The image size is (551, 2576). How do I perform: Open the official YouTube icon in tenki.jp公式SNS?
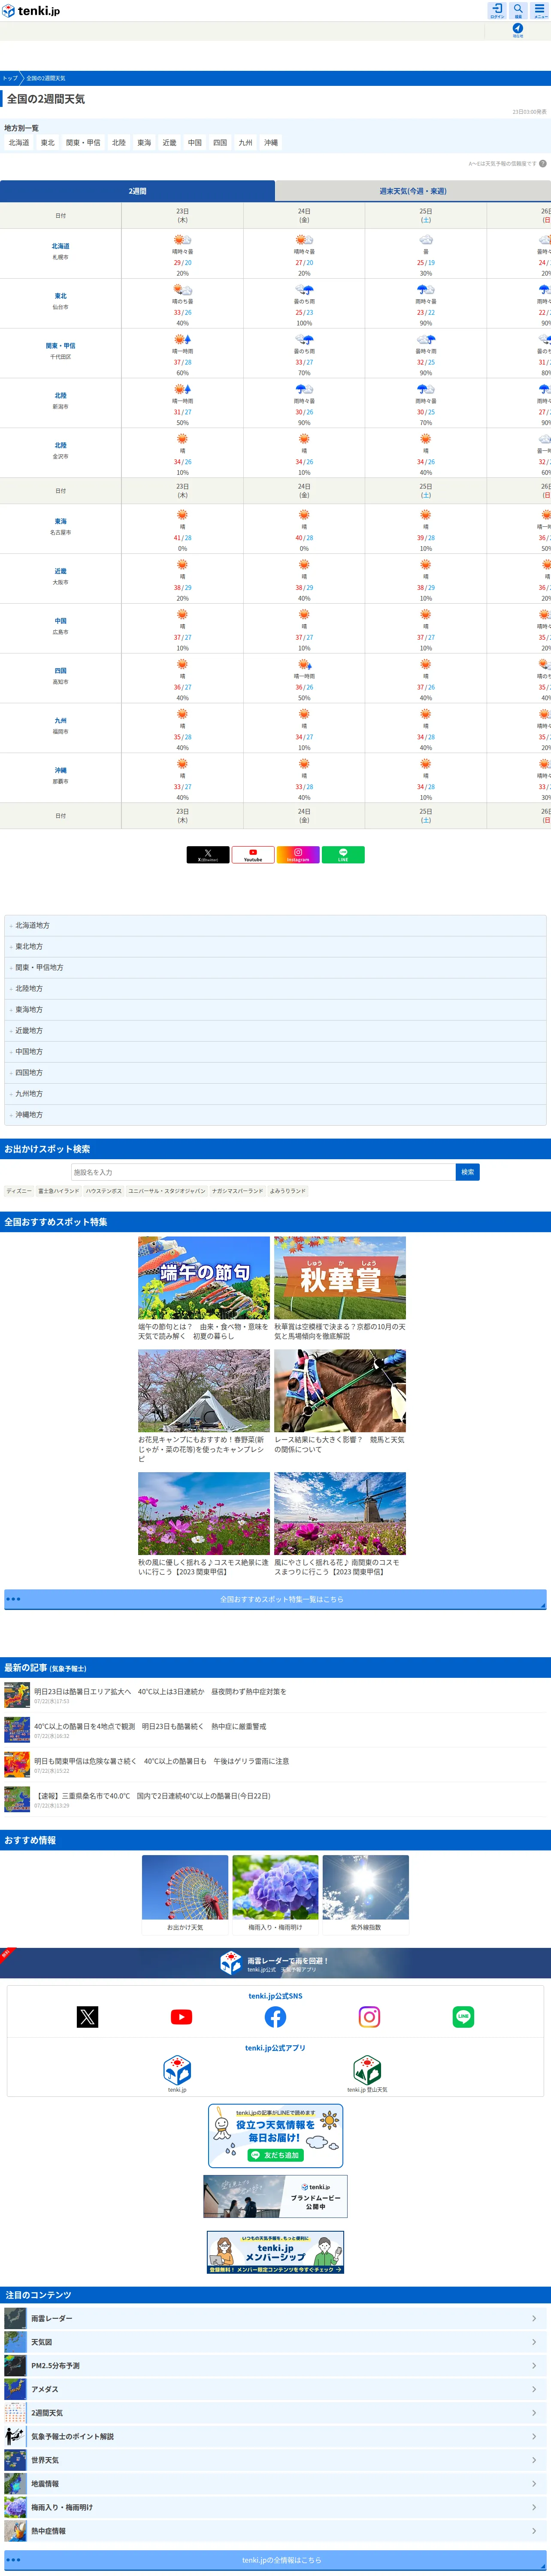(x=181, y=2017)
